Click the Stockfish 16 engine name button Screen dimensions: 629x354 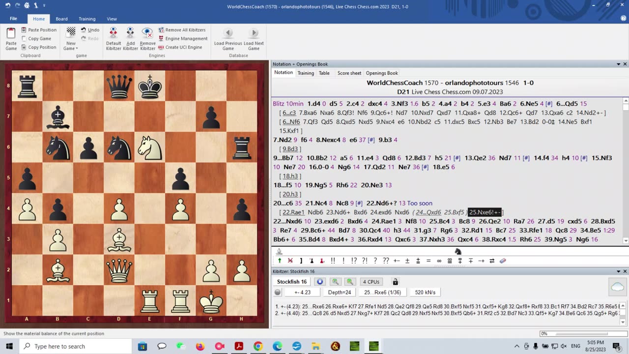292,282
